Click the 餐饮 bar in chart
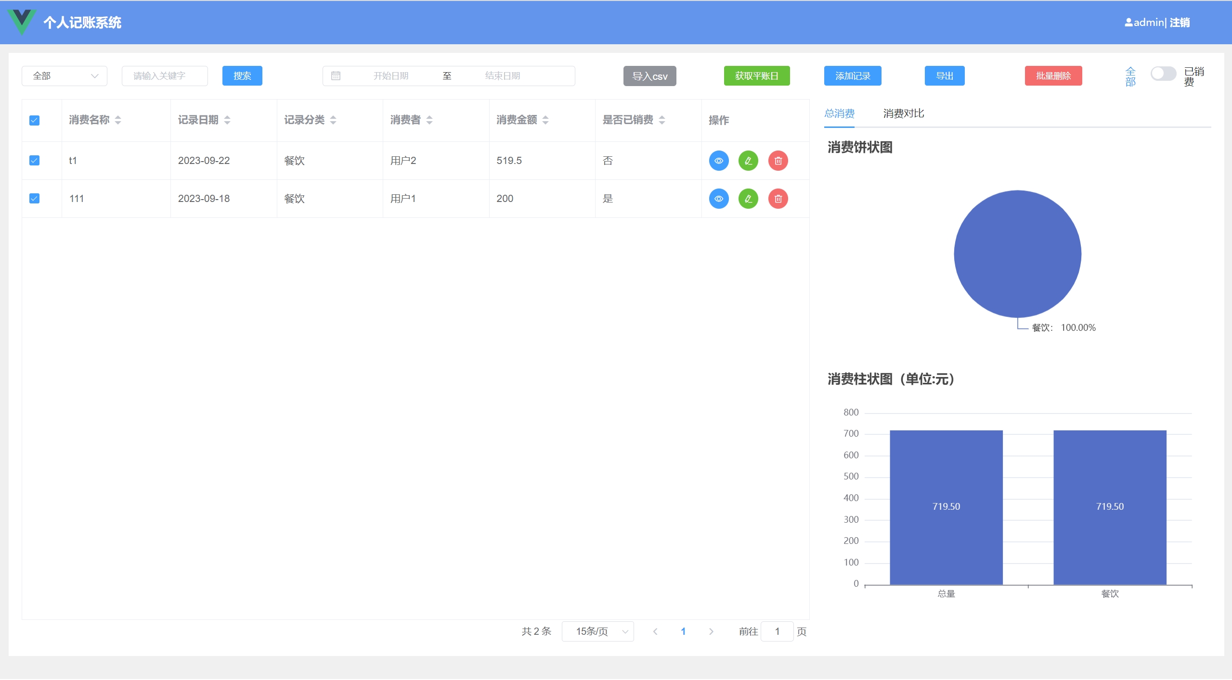This screenshot has height=680, width=1232. 1109,507
